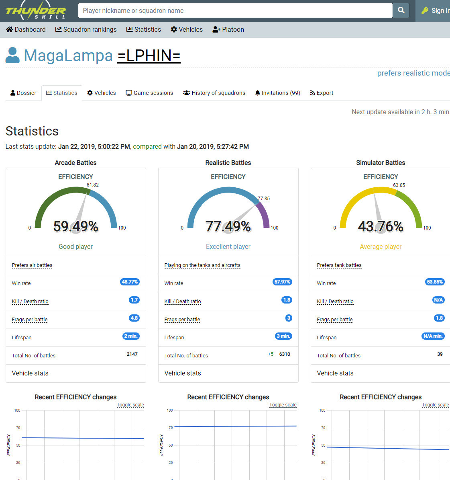450x480 pixels.
Task: Click the green 'compared' link
Action: pyautogui.click(x=147, y=147)
